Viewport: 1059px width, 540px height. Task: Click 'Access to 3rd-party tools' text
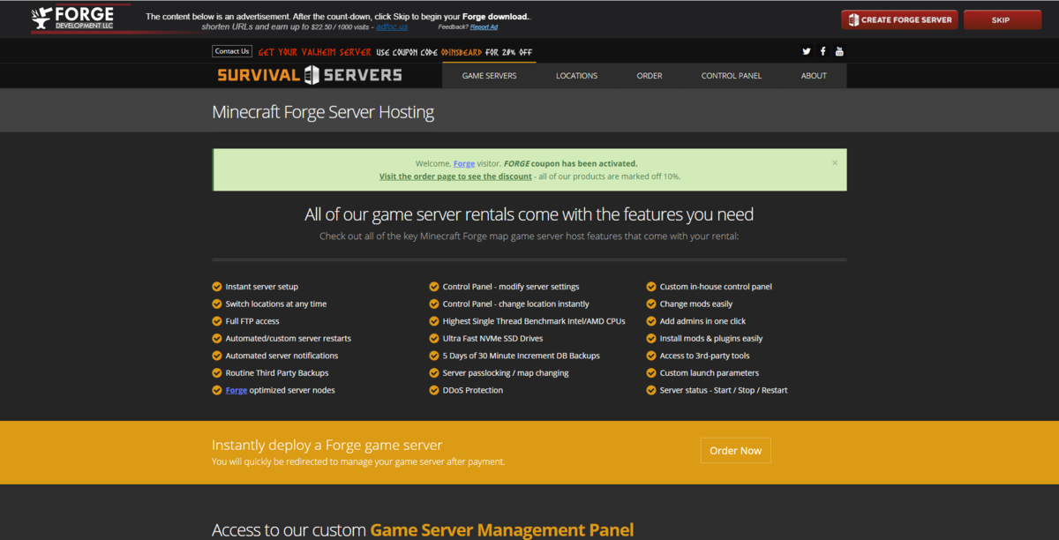[705, 356]
